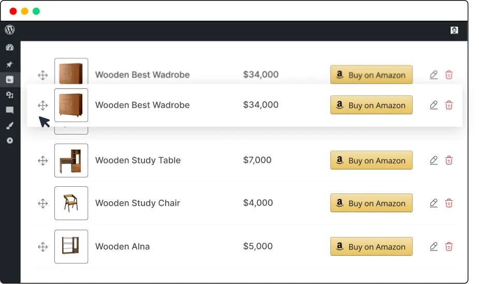Open the highlighted plugin icon in sidebar
This screenshot has height=284, width=479.
coord(10,80)
